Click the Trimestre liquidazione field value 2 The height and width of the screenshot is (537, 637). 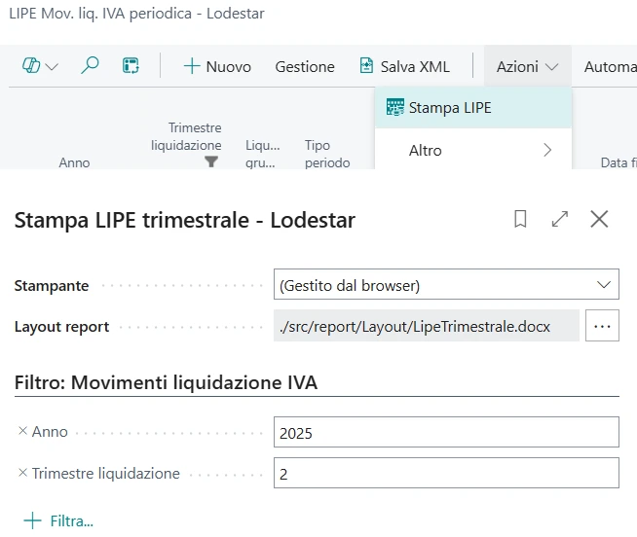point(446,473)
